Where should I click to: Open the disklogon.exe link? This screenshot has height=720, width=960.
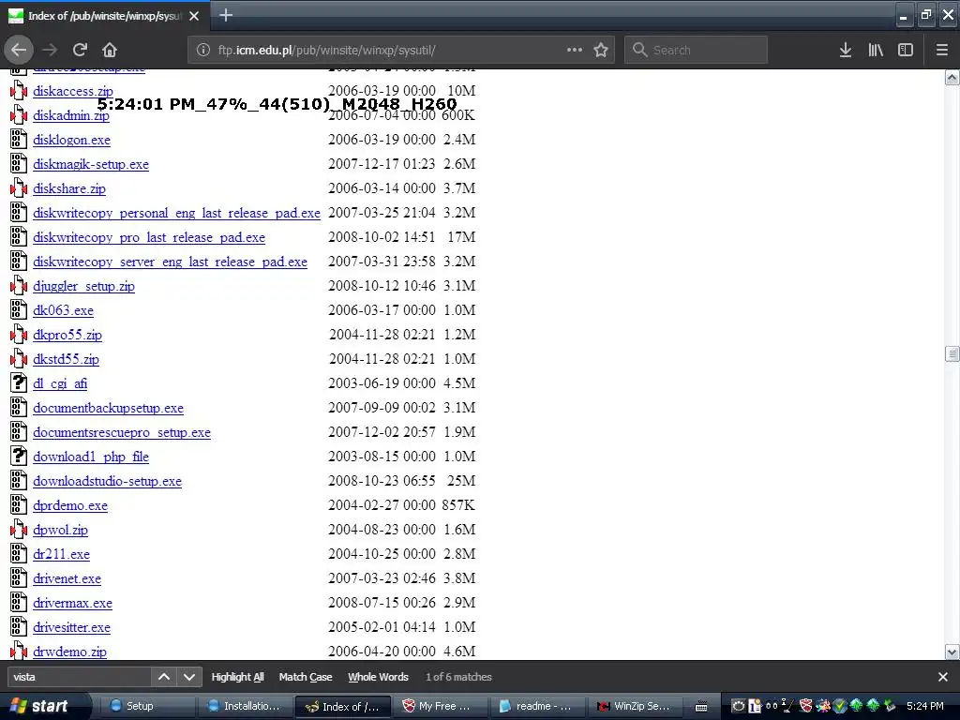(71, 140)
